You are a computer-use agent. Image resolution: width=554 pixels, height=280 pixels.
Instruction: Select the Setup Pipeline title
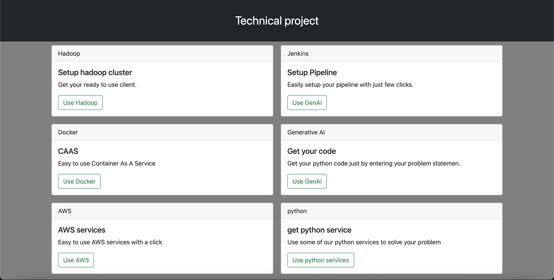coord(312,73)
